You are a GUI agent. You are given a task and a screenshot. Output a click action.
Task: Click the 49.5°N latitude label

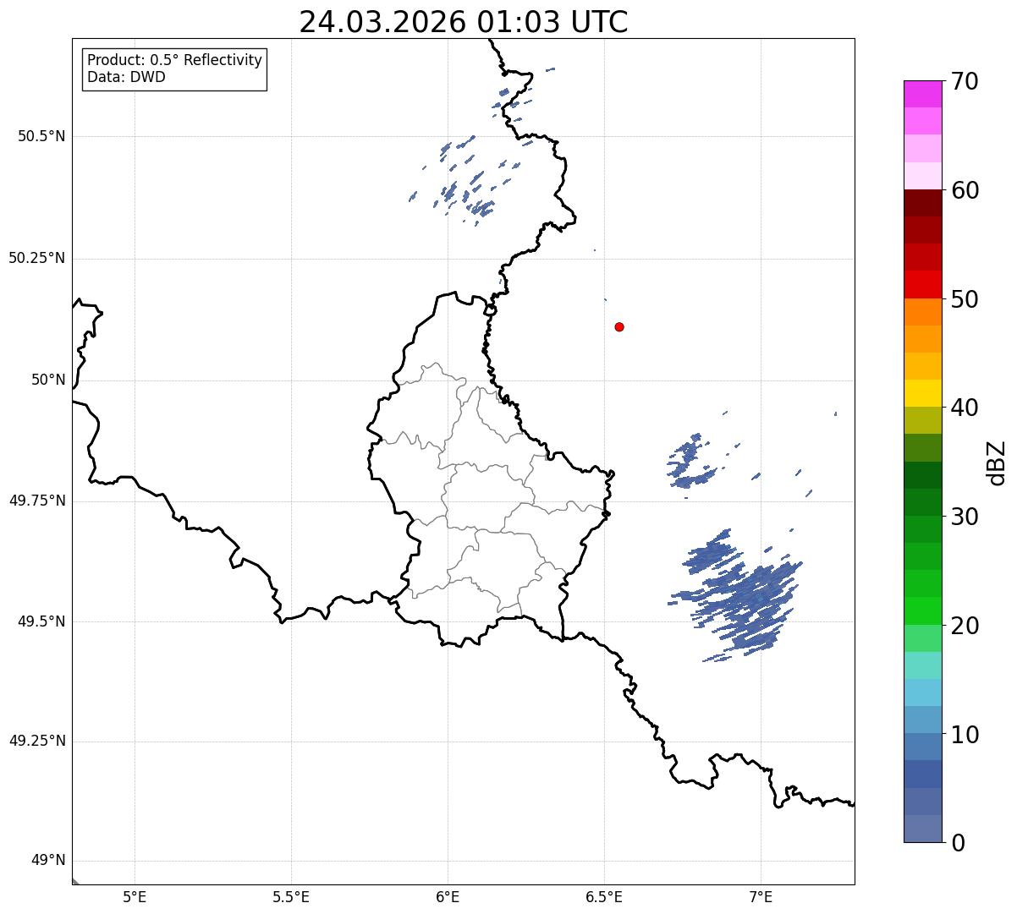pos(41,621)
